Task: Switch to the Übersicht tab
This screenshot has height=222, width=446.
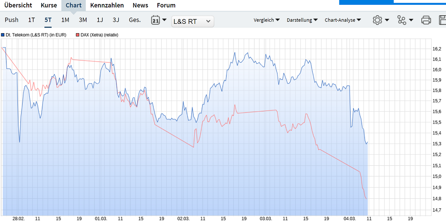Action: click(18, 5)
